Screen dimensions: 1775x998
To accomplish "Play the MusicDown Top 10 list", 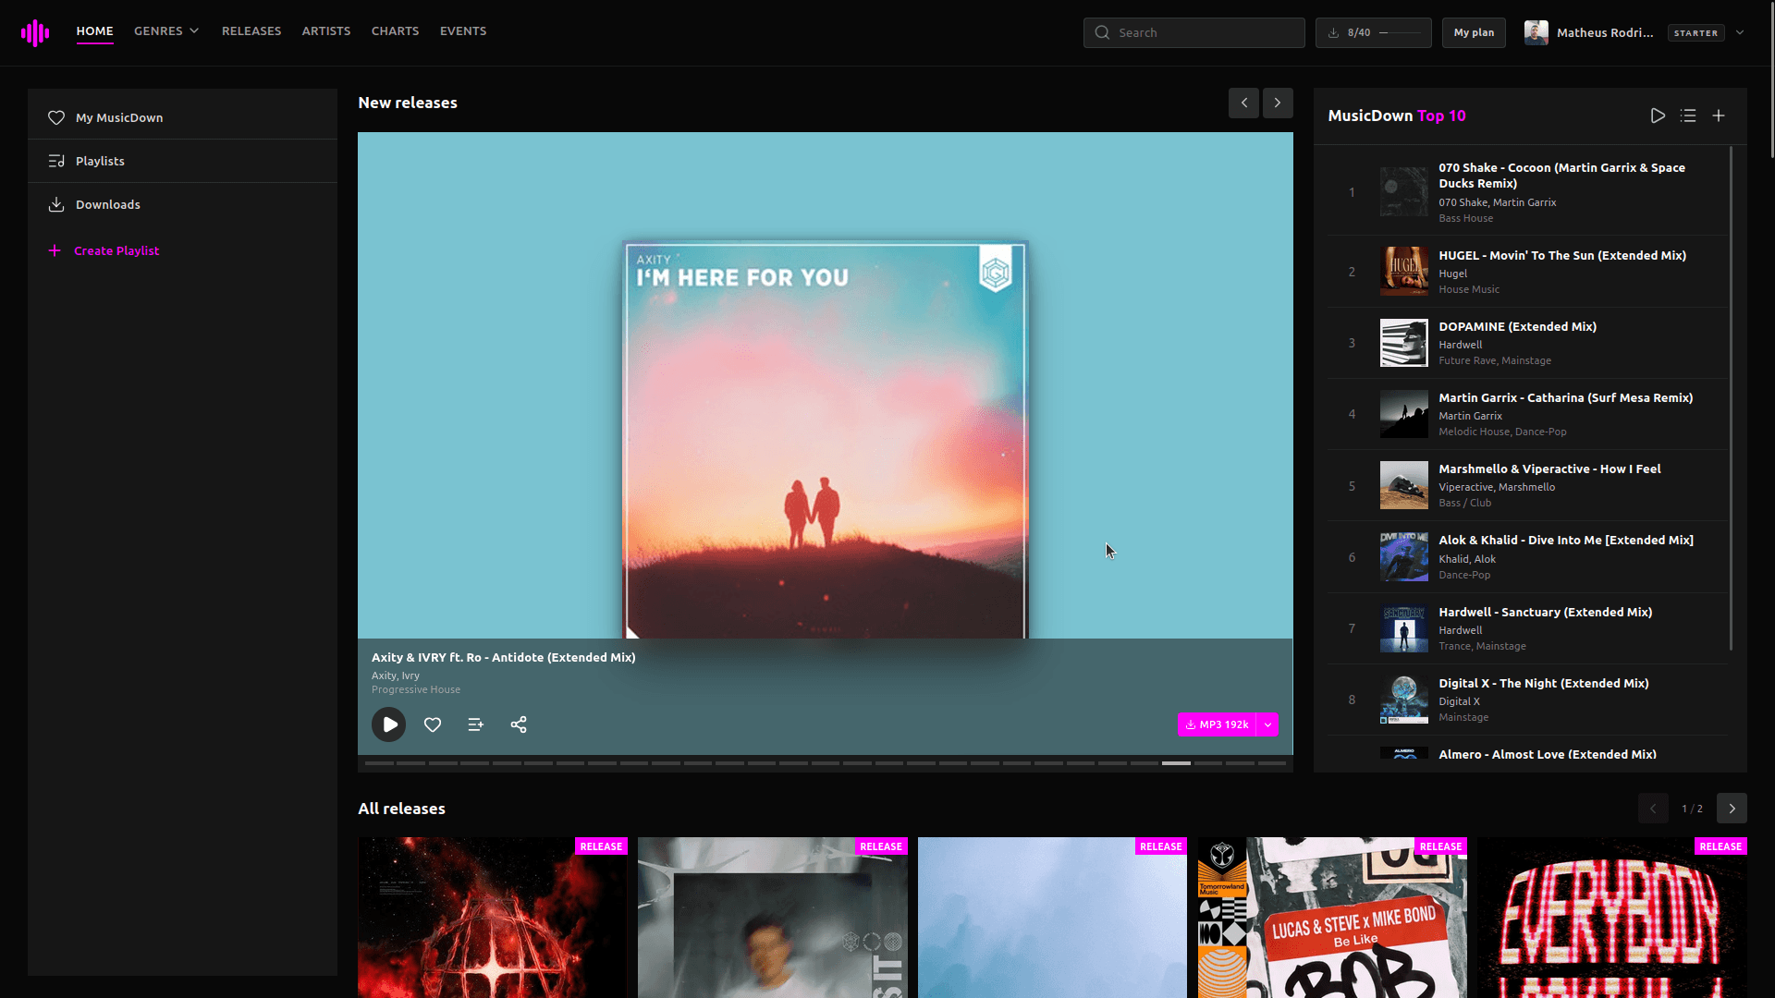I will pos(1658,116).
